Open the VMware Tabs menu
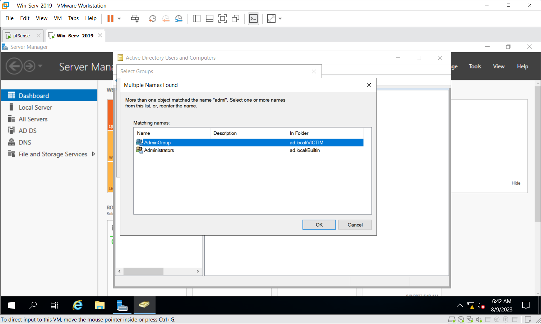This screenshot has width=541, height=324. [x=73, y=18]
